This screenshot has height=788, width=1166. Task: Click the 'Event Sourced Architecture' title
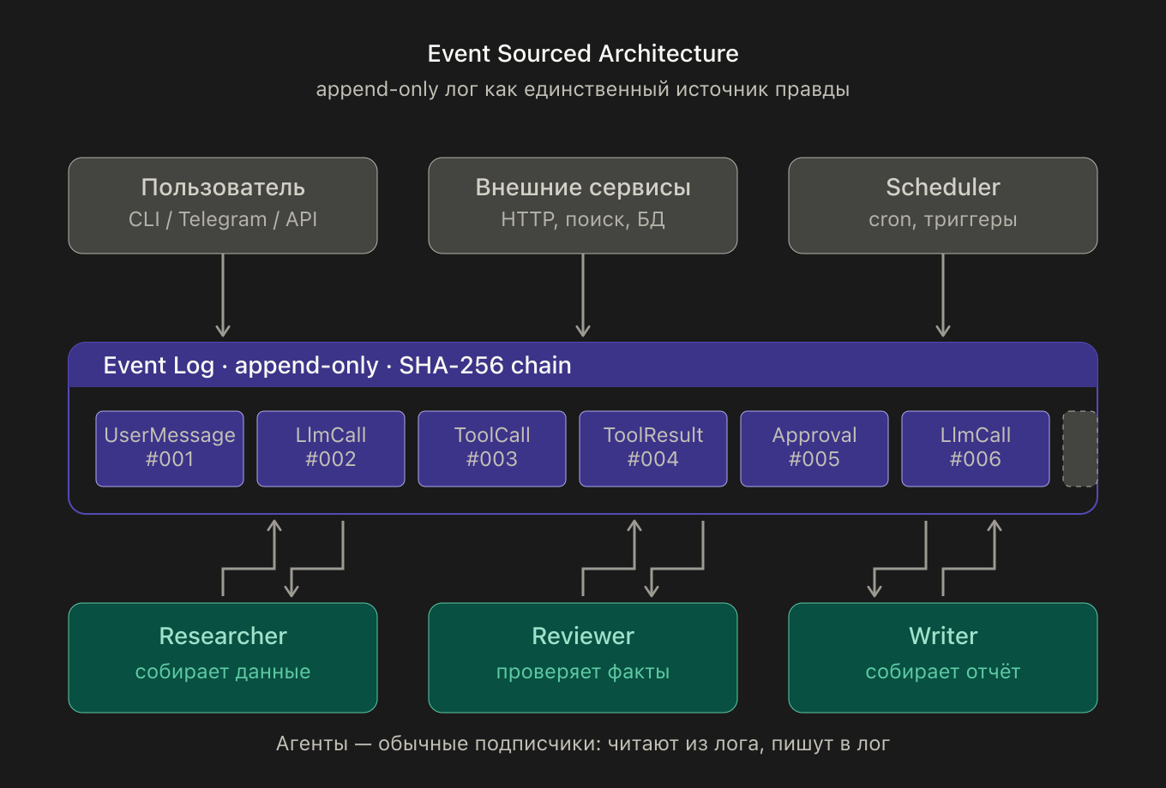click(583, 53)
